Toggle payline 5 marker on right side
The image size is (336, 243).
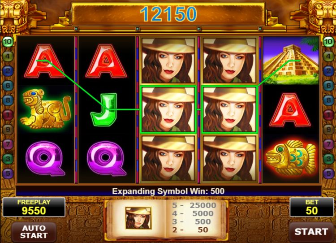tap(328, 173)
